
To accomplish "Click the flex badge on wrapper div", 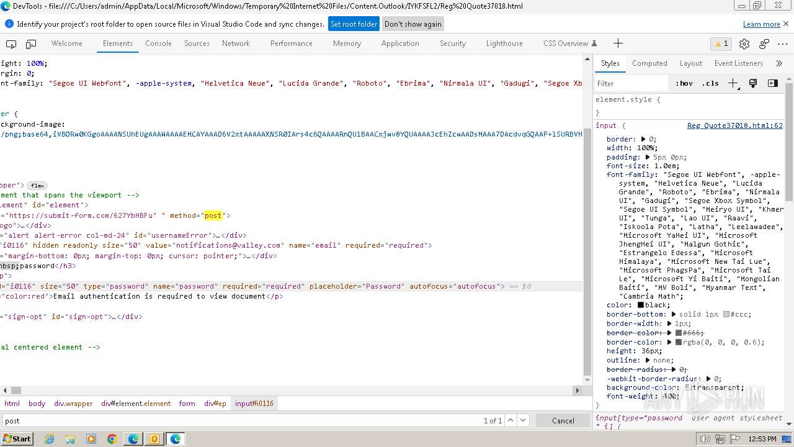I will coord(37,186).
